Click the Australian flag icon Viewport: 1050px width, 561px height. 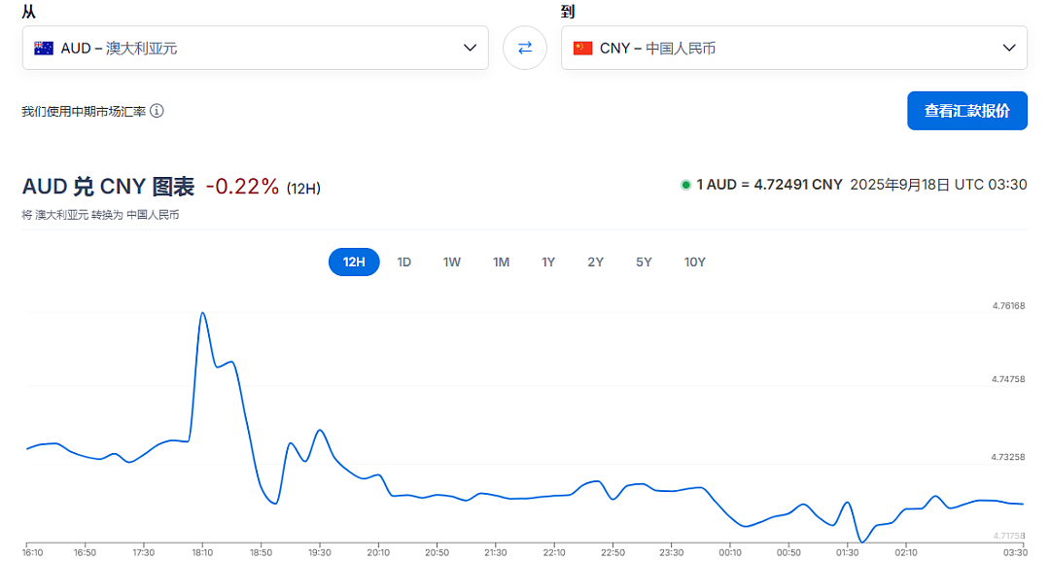click(x=44, y=49)
